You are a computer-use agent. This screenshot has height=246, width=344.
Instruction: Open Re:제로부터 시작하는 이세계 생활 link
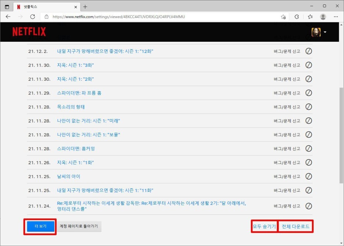tap(151, 206)
